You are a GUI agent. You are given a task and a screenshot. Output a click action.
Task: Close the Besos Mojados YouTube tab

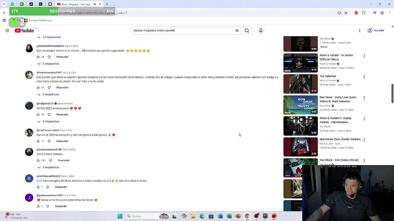(x=100, y=4)
